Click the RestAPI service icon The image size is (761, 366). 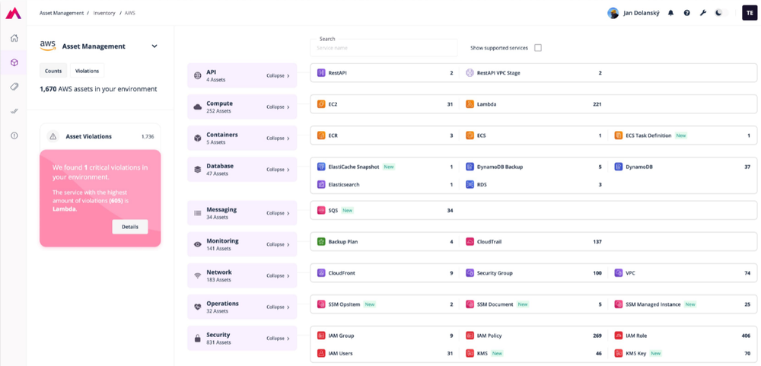pyautogui.click(x=321, y=73)
